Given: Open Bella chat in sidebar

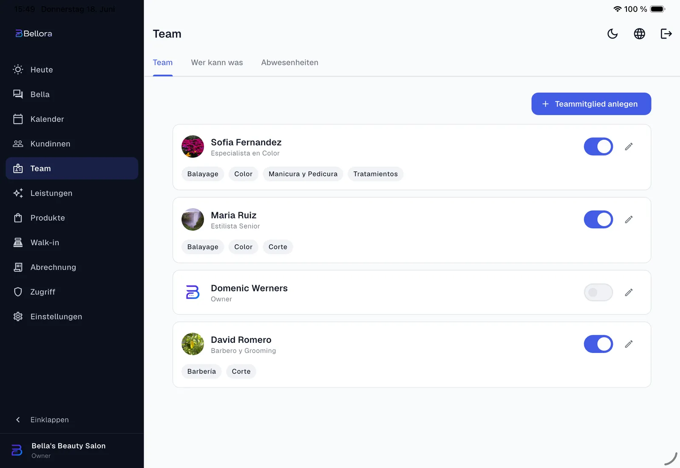Looking at the screenshot, I should click(x=72, y=94).
